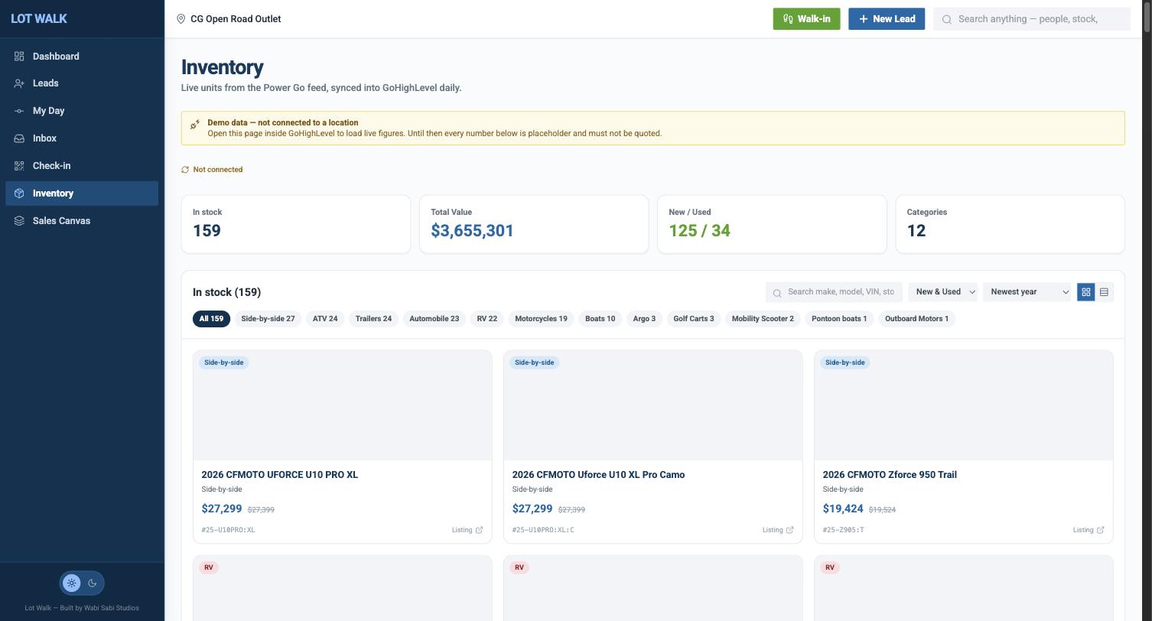The width and height of the screenshot is (1152, 621).
Task: Filter by Golf Carts 3 chip
Action: (x=694, y=319)
